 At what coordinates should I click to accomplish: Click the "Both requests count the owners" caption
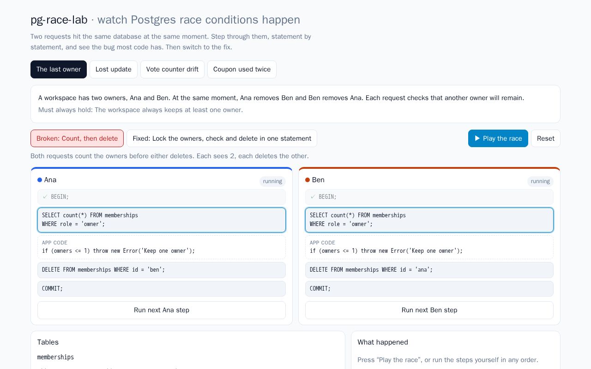169,156
